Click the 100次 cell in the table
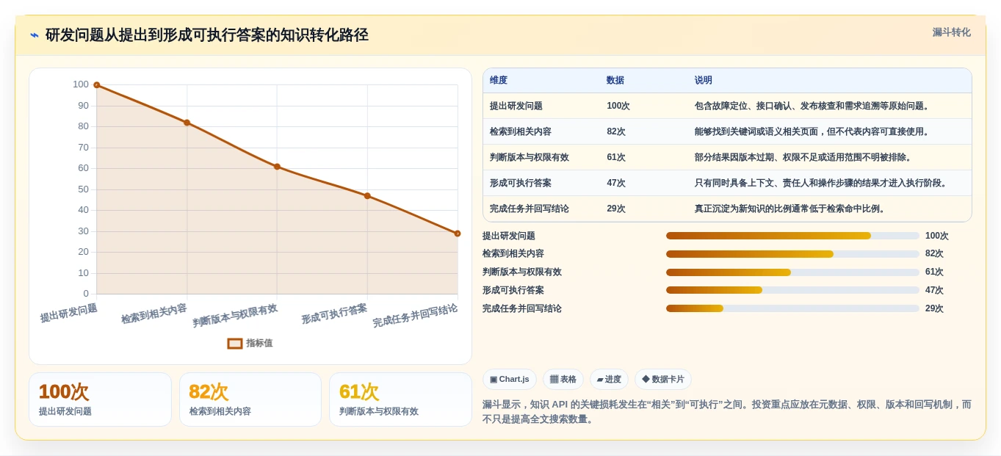1001x456 pixels. pos(618,106)
